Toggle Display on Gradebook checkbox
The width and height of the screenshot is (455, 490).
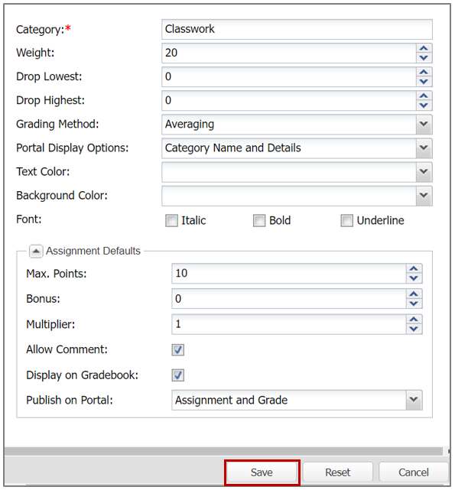(x=178, y=375)
